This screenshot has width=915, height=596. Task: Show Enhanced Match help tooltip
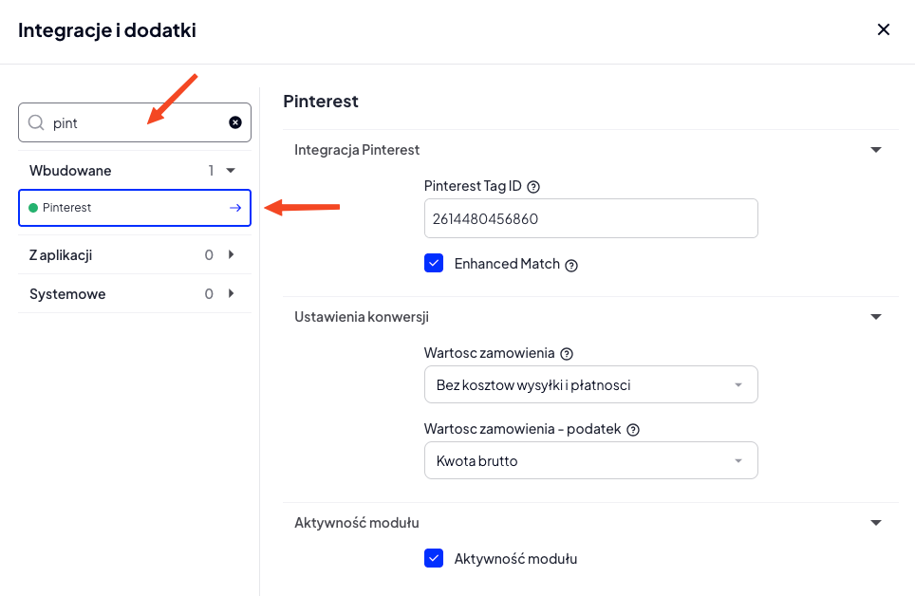571,265
